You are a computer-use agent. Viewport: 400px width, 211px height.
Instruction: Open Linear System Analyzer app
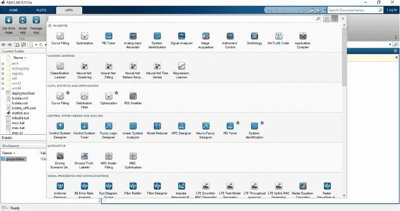tap(133, 131)
